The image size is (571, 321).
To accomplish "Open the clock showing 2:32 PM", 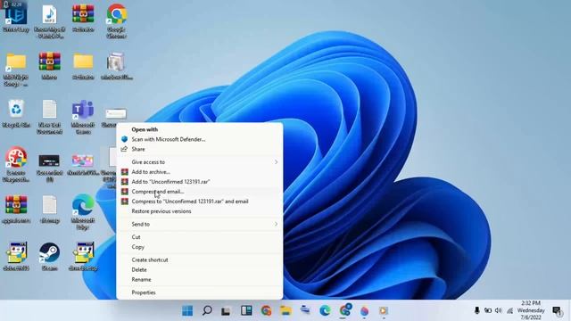I will tap(531, 310).
